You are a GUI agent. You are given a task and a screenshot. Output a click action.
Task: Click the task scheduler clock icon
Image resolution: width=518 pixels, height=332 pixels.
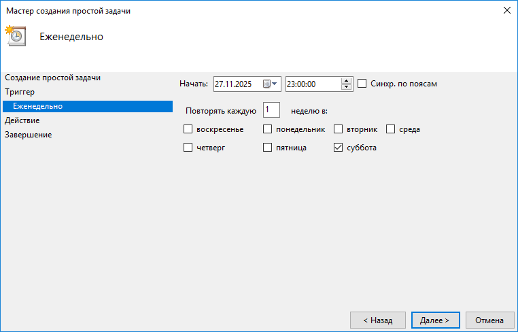(x=15, y=35)
